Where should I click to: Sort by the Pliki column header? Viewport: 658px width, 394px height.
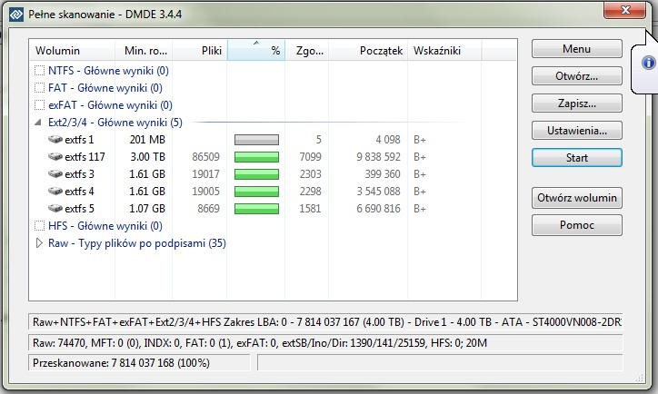coord(200,50)
